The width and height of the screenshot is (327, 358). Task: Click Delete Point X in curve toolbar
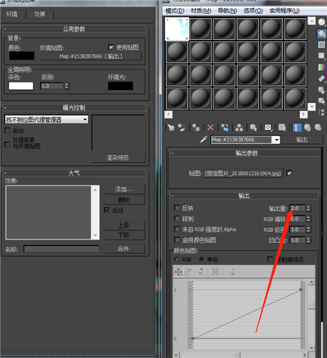point(216,271)
